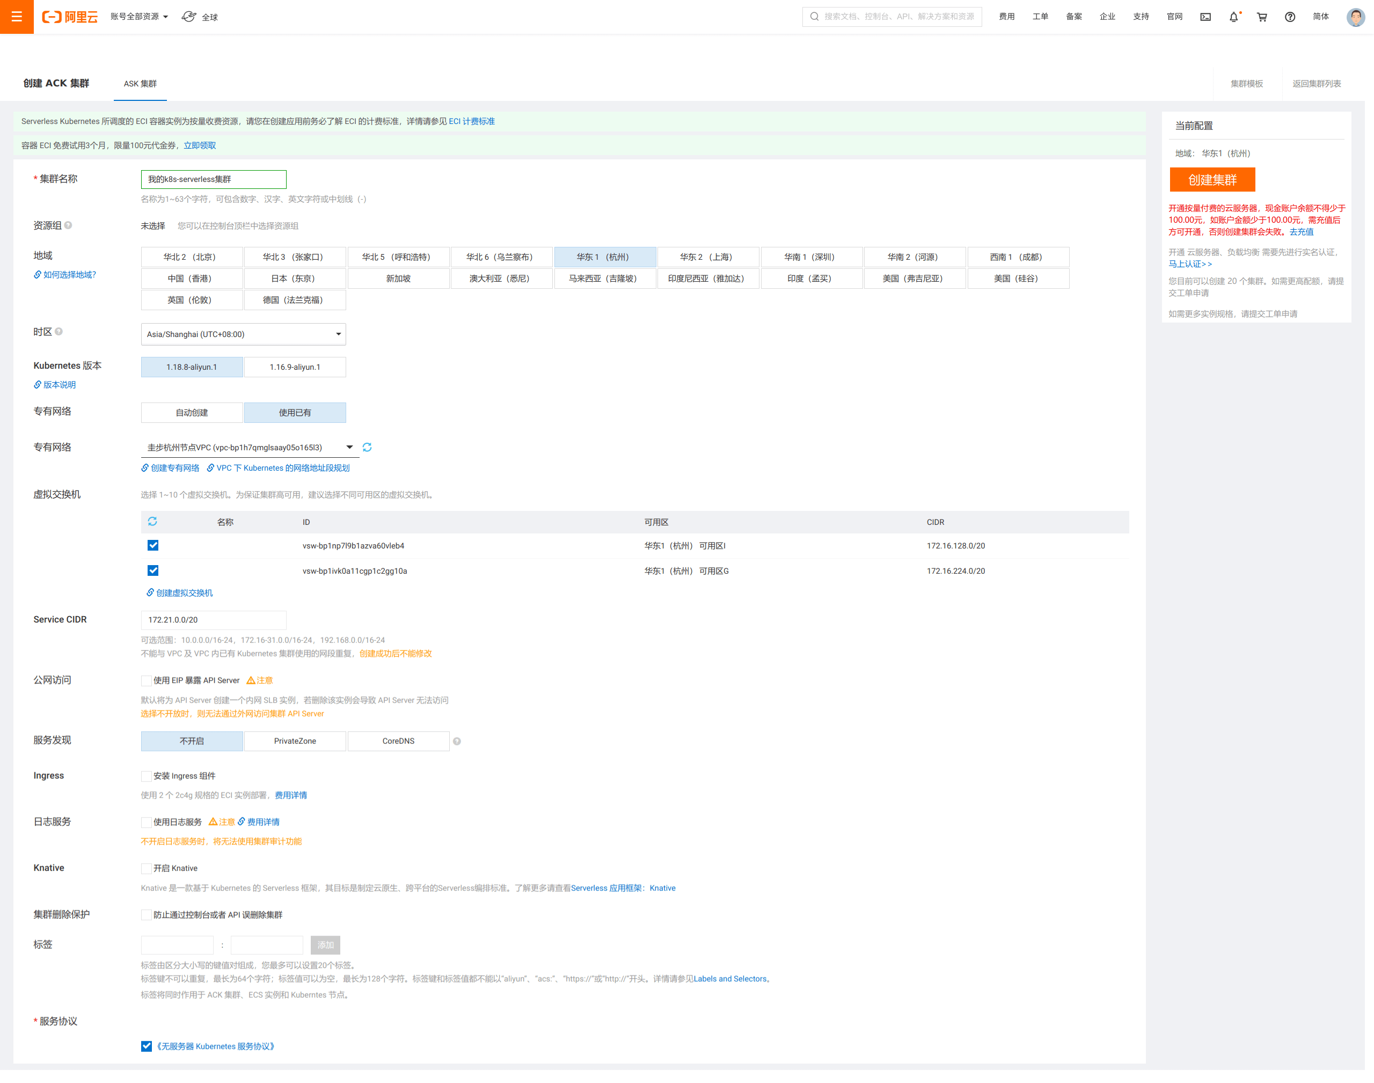
Task: Uncheck vSwitch vsw-bp1ivk0a11cgp1c2gg10a checkbox
Action: click(153, 570)
